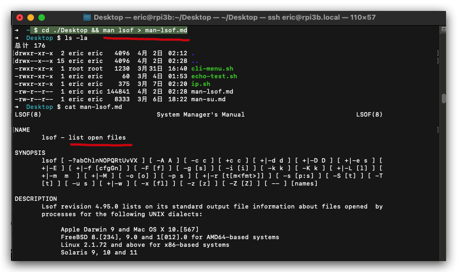
Task: Click '-?abChlnNOPQRtUvVX' options in synopsis
Action: (103, 160)
